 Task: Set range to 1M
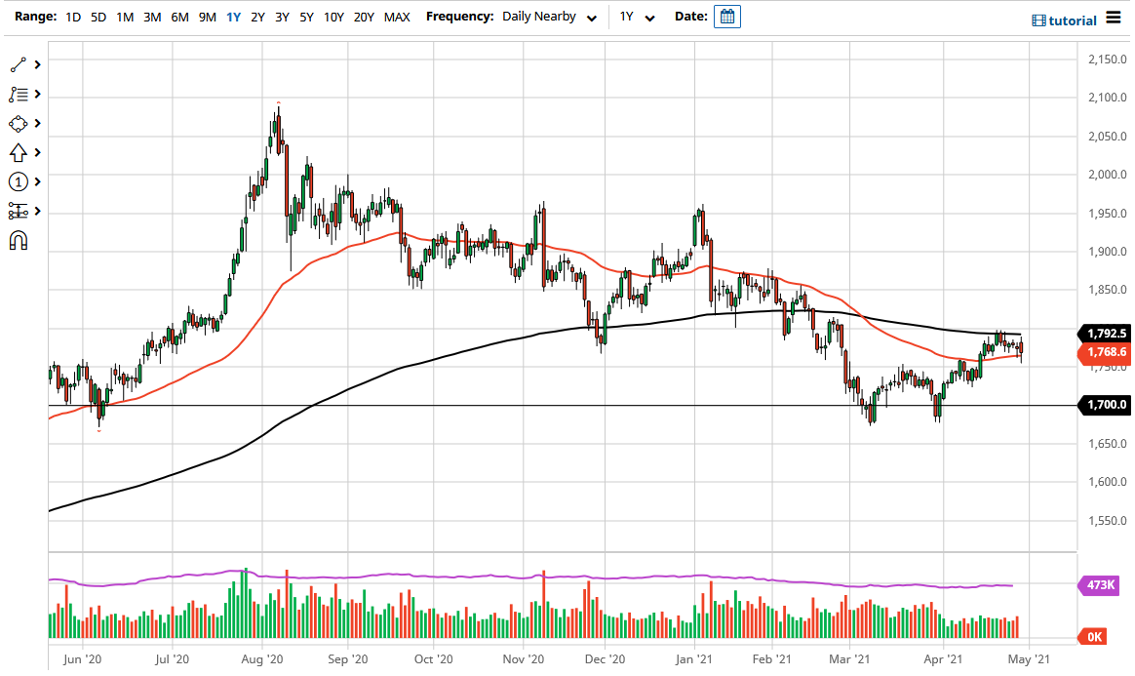(125, 17)
